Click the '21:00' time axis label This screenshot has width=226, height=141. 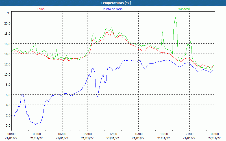189,134
